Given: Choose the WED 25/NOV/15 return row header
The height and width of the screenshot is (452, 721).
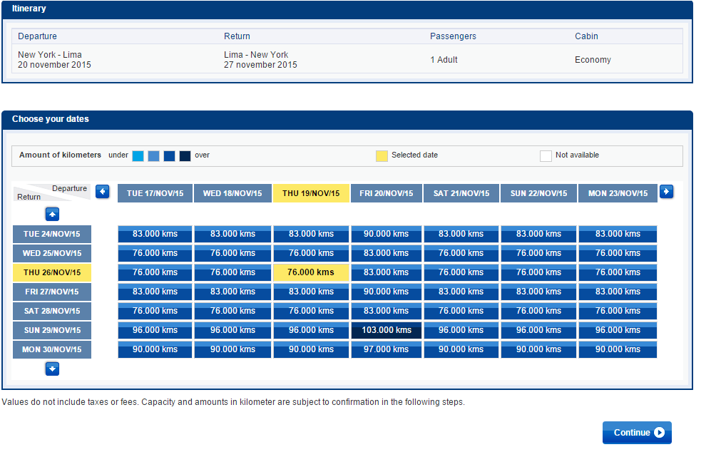Looking at the screenshot, I should 52,253.
